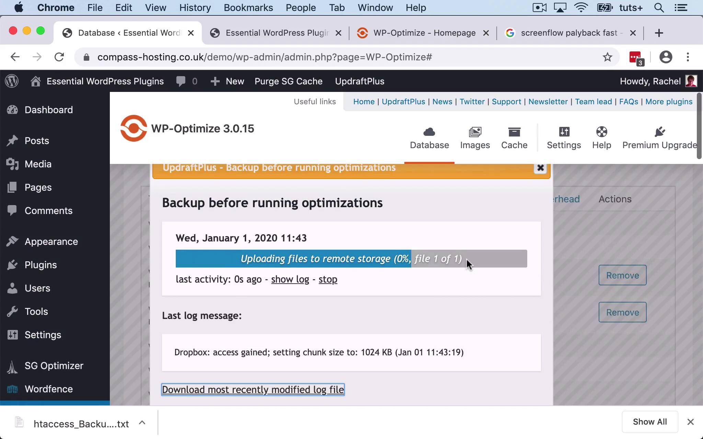Click the second Remove button
This screenshot has width=703, height=439.
click(622, 312)
